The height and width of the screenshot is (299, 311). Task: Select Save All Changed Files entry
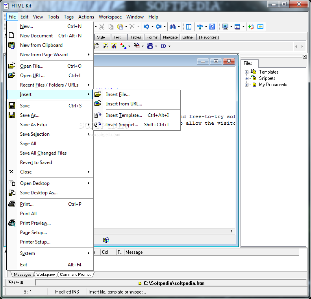coord(50,153)
